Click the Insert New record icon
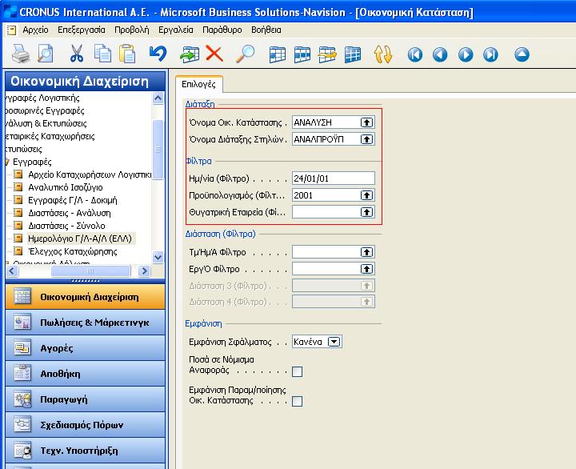576x469 pixels. [190, 54]
